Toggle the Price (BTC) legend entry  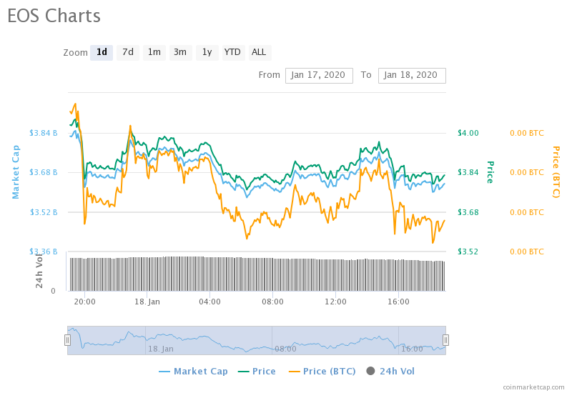click(322, 372)
